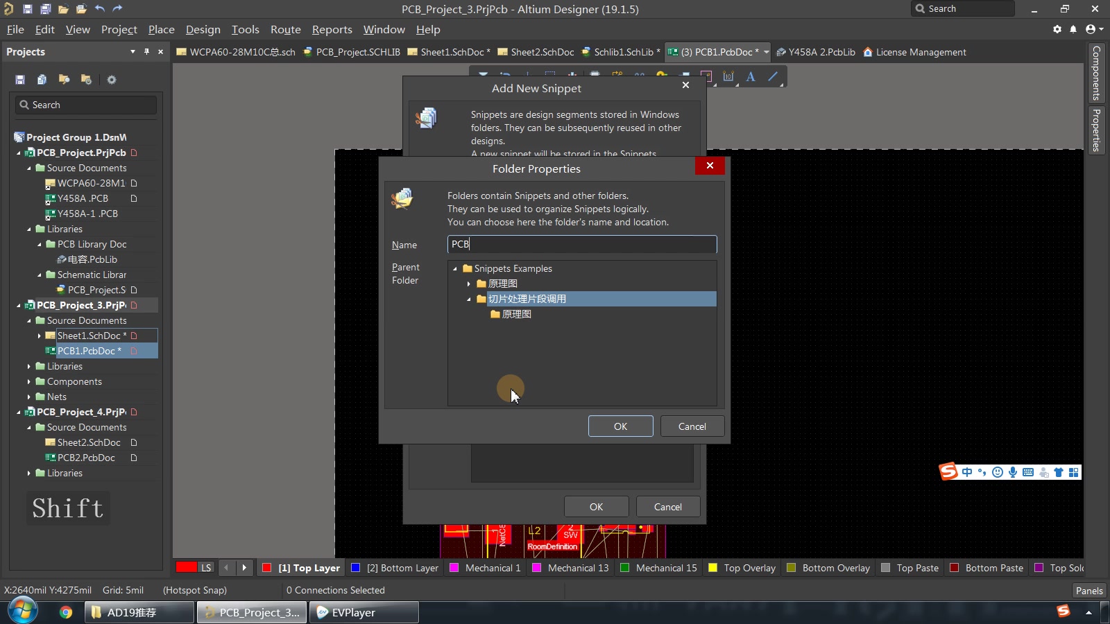Click the top-right Search box
The image size is (1110, 624).
(963, 9)
